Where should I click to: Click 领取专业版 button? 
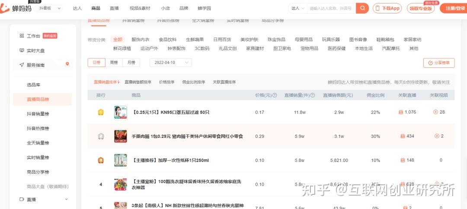[x=421, y=8]
